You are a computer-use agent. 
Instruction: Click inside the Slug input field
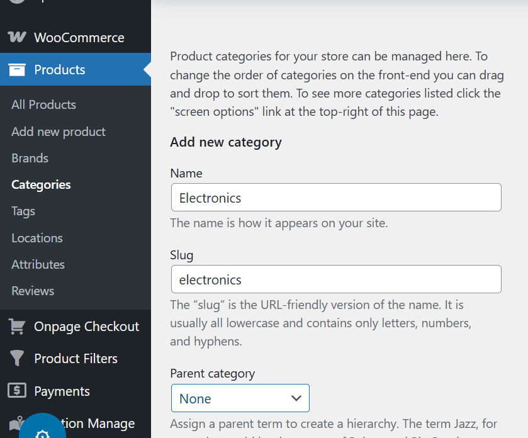(x=336, y=279)
